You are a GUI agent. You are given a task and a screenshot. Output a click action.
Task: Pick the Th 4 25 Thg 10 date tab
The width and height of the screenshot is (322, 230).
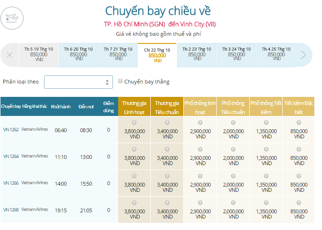pyautogui.click(x=276, y=54)
